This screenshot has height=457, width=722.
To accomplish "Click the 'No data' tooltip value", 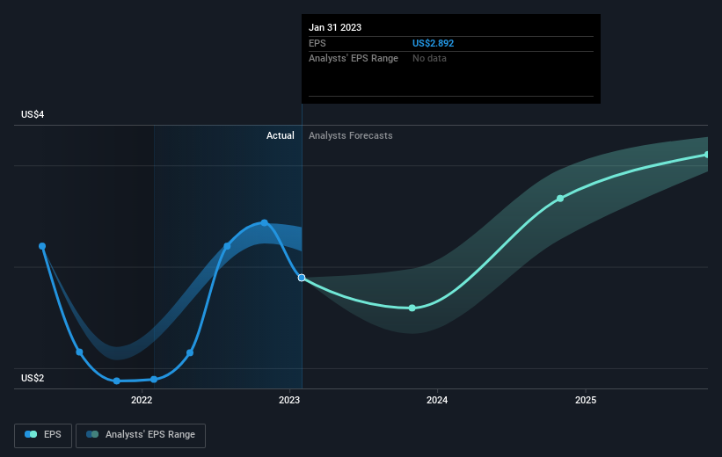I will pos(429,59).
